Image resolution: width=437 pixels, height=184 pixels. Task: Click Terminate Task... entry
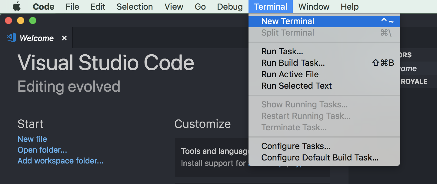pyautogui.click(x=324, y=127)
